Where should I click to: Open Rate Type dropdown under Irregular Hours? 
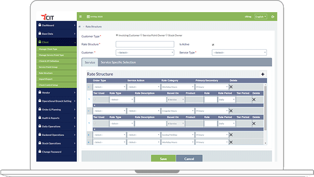[x=121, y=123]
